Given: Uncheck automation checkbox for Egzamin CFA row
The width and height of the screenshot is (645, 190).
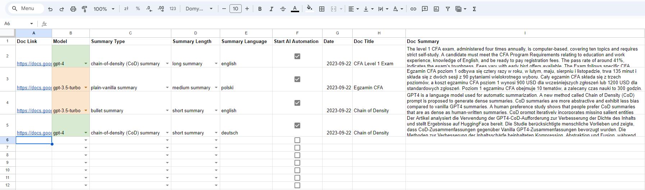Looking at the screenshot, I should [x=297, y=79].
